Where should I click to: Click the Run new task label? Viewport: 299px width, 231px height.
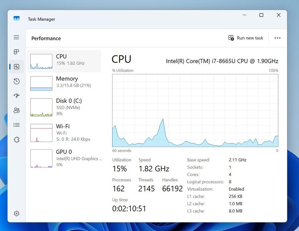pos(250,38)
